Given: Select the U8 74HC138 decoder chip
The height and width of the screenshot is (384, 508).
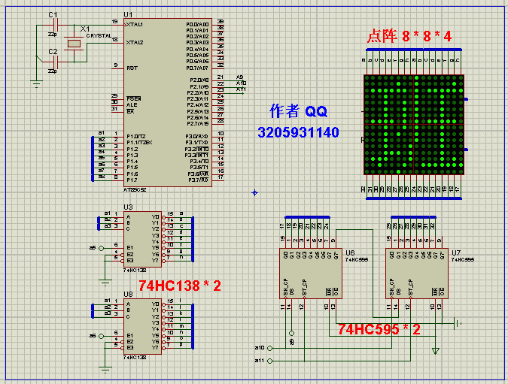Looking at the screenshot, I should 142,326.
